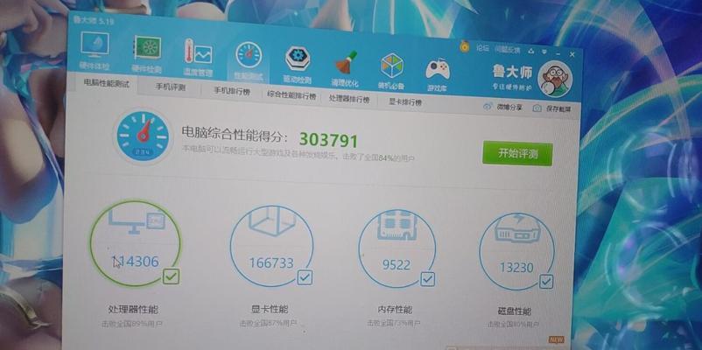702x350 pixels.
Task: Open the 温度管理 temperature management module
Action: point(198,57)
